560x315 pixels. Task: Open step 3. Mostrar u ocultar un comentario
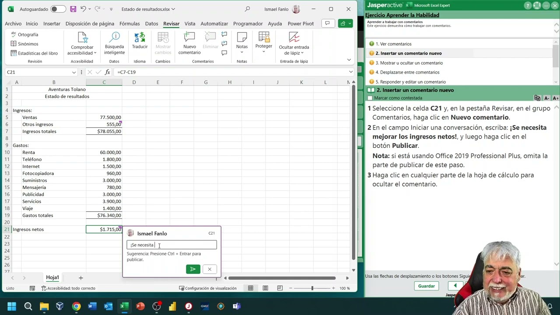409,63
